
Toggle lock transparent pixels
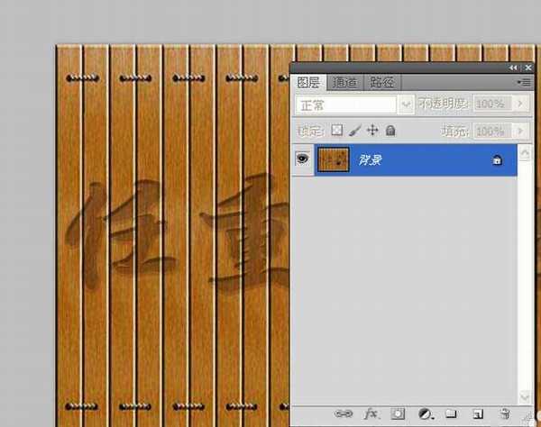(338, 131)
